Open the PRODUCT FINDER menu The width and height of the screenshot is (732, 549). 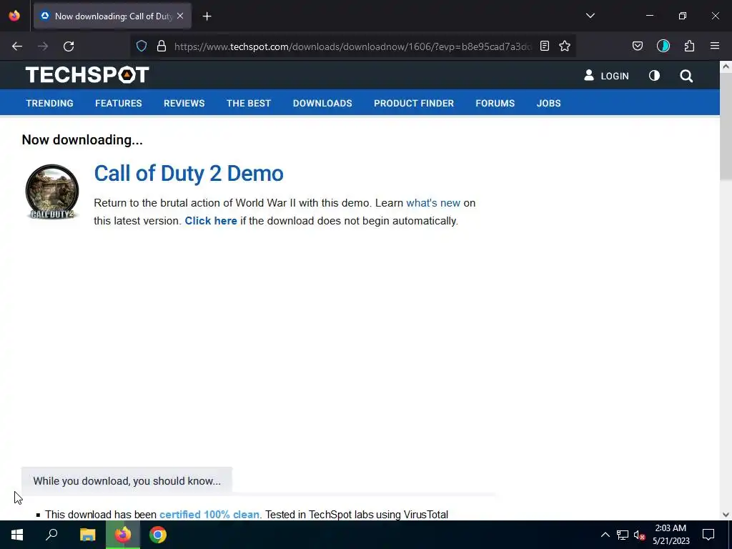[414, 103]
